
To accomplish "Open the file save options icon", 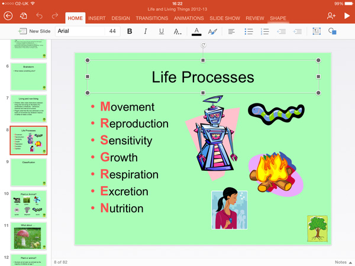I will tap(23, 16).
